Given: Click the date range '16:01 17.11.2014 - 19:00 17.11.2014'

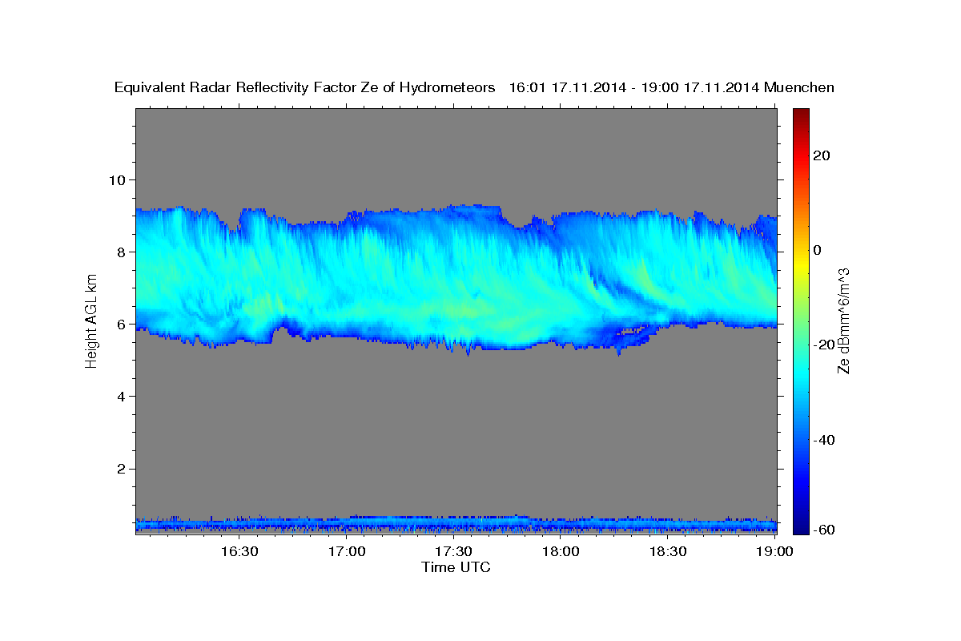Looking at the screenshot, I should coord(634,88).
